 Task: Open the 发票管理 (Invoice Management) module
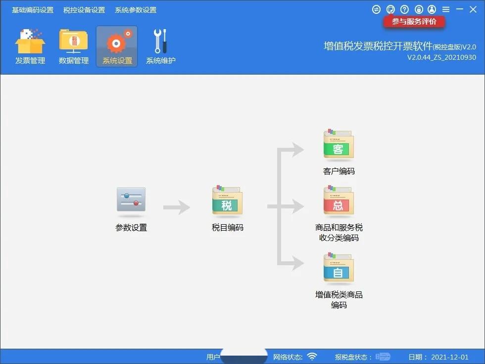tap(30, 45)
